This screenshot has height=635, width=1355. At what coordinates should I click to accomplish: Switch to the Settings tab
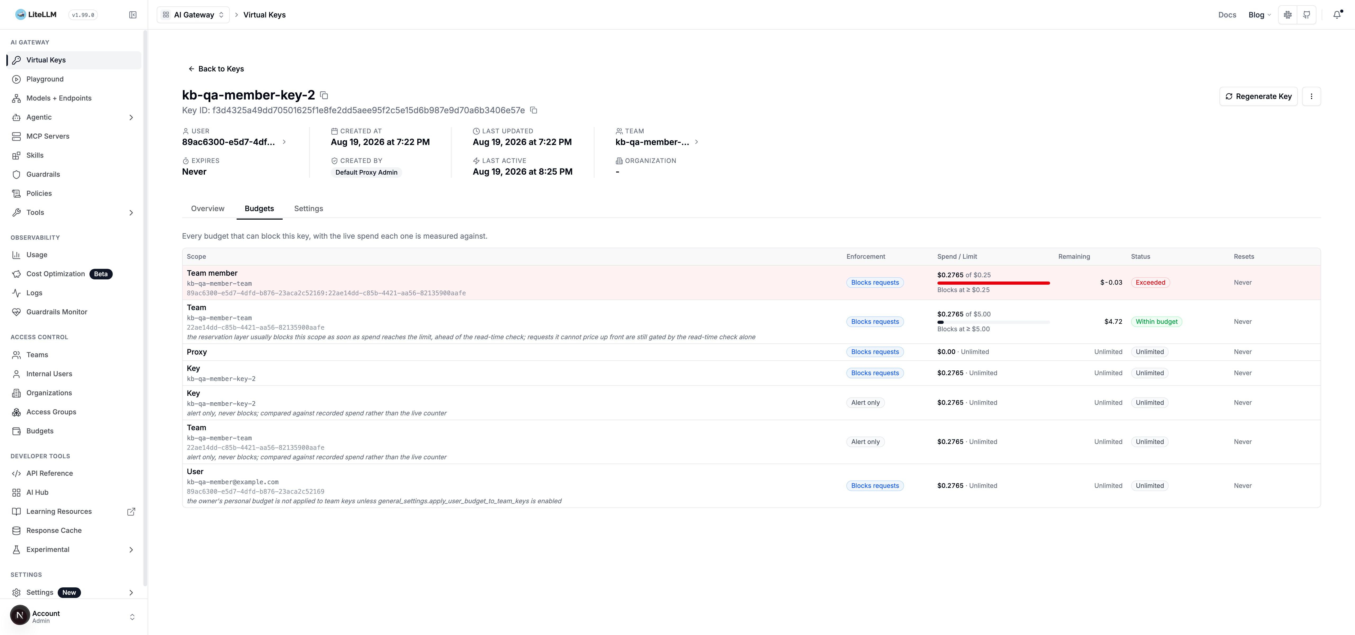click(309, 209)
